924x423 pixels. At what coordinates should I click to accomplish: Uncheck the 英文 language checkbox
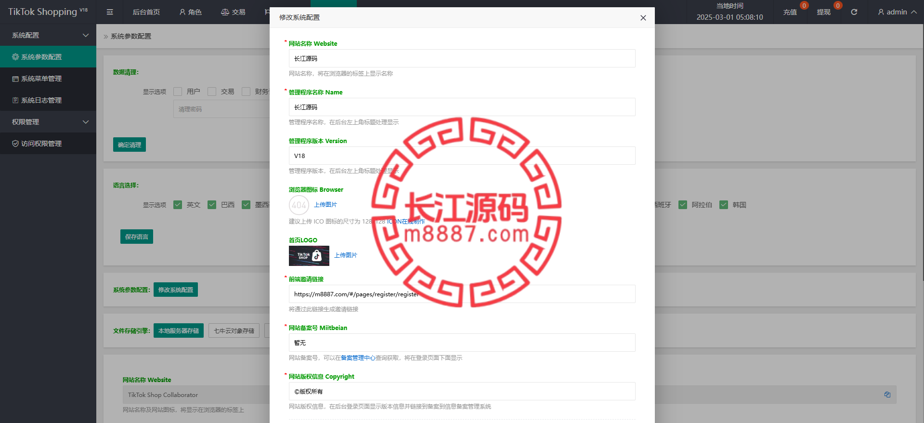pyautogui.click(x=178, y=205)
